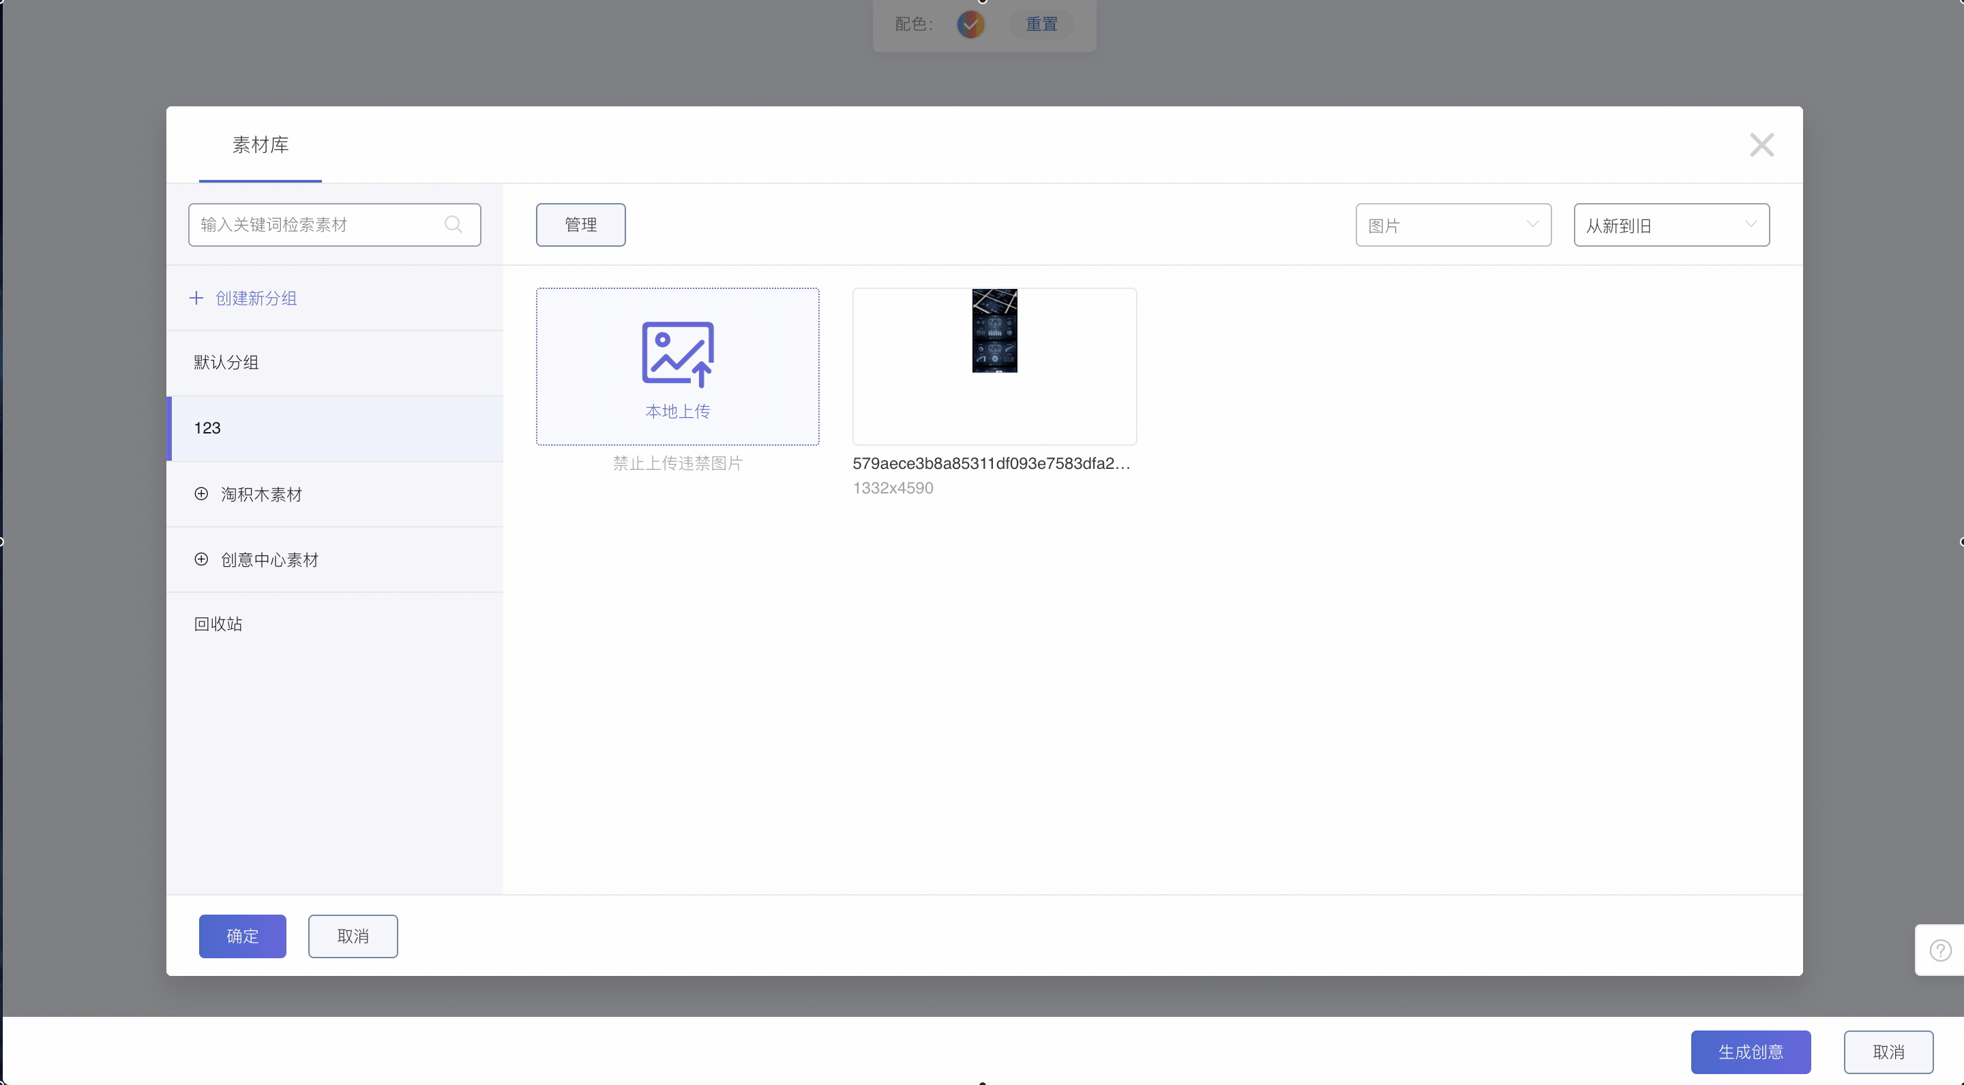The image size is (1964, 1085).
Task: Select the 579aece3b8a... image thumbnail
Action: point(994,366)
